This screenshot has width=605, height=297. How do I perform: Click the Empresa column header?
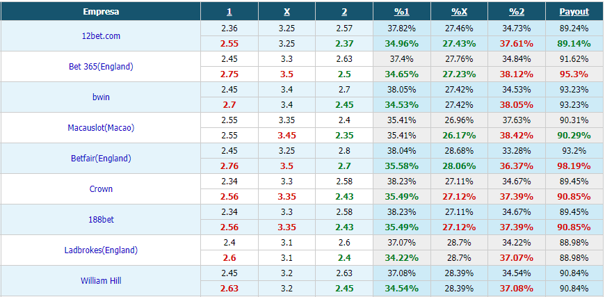[101, 12]
